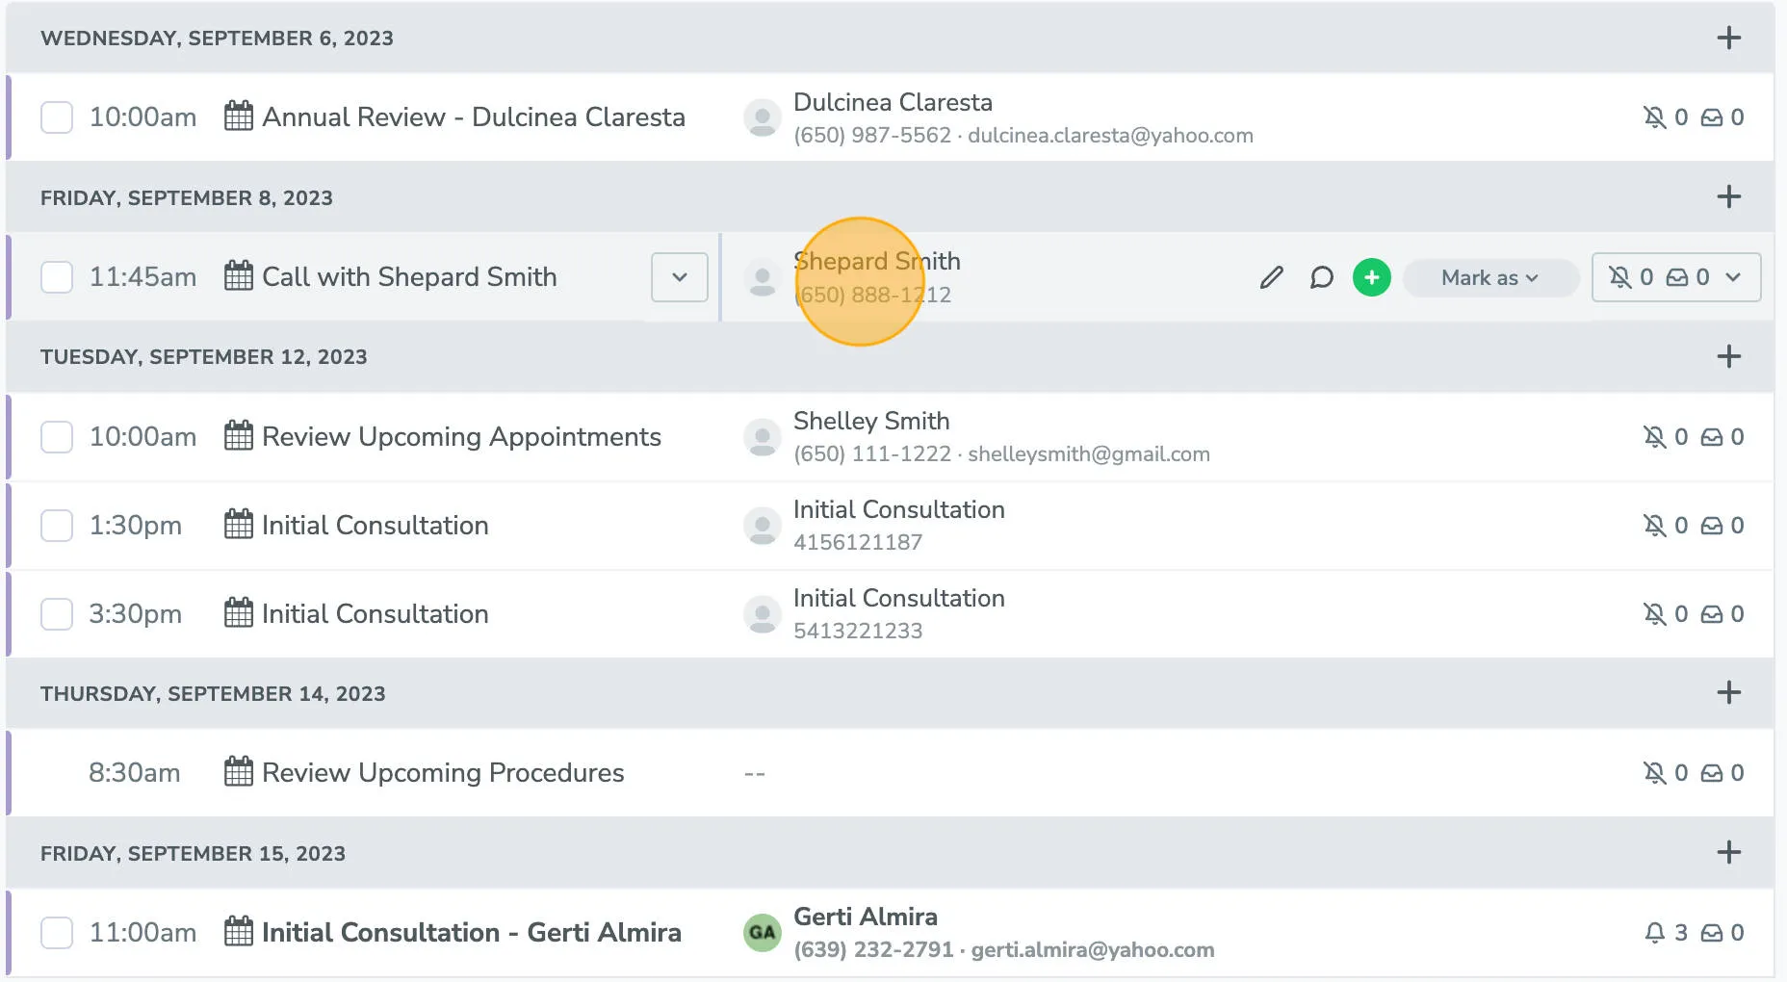
Task: Click the 3:30pm Initial Consultation title
Action: pos(375,614)
